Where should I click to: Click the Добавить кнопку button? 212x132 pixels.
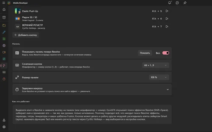[x=25, y=35]
